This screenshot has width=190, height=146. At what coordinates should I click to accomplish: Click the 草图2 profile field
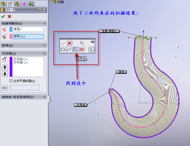pos(28,29)
